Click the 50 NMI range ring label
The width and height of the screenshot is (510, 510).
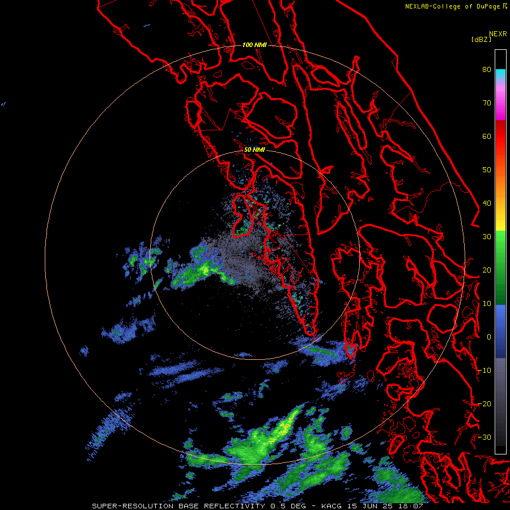[x=254, y=150]
